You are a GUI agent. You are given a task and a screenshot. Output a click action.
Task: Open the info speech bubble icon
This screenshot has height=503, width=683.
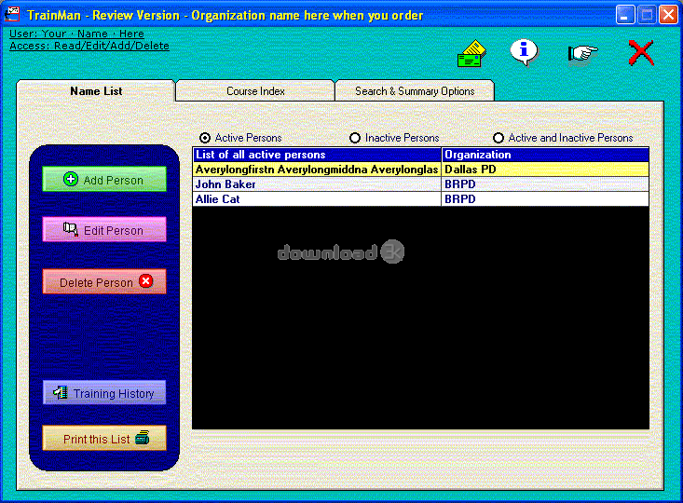coord(524,52)
